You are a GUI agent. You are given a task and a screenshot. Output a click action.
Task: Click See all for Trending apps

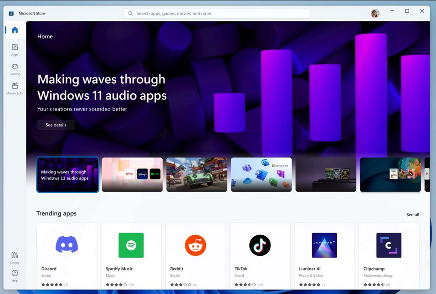tap(412, 214)
